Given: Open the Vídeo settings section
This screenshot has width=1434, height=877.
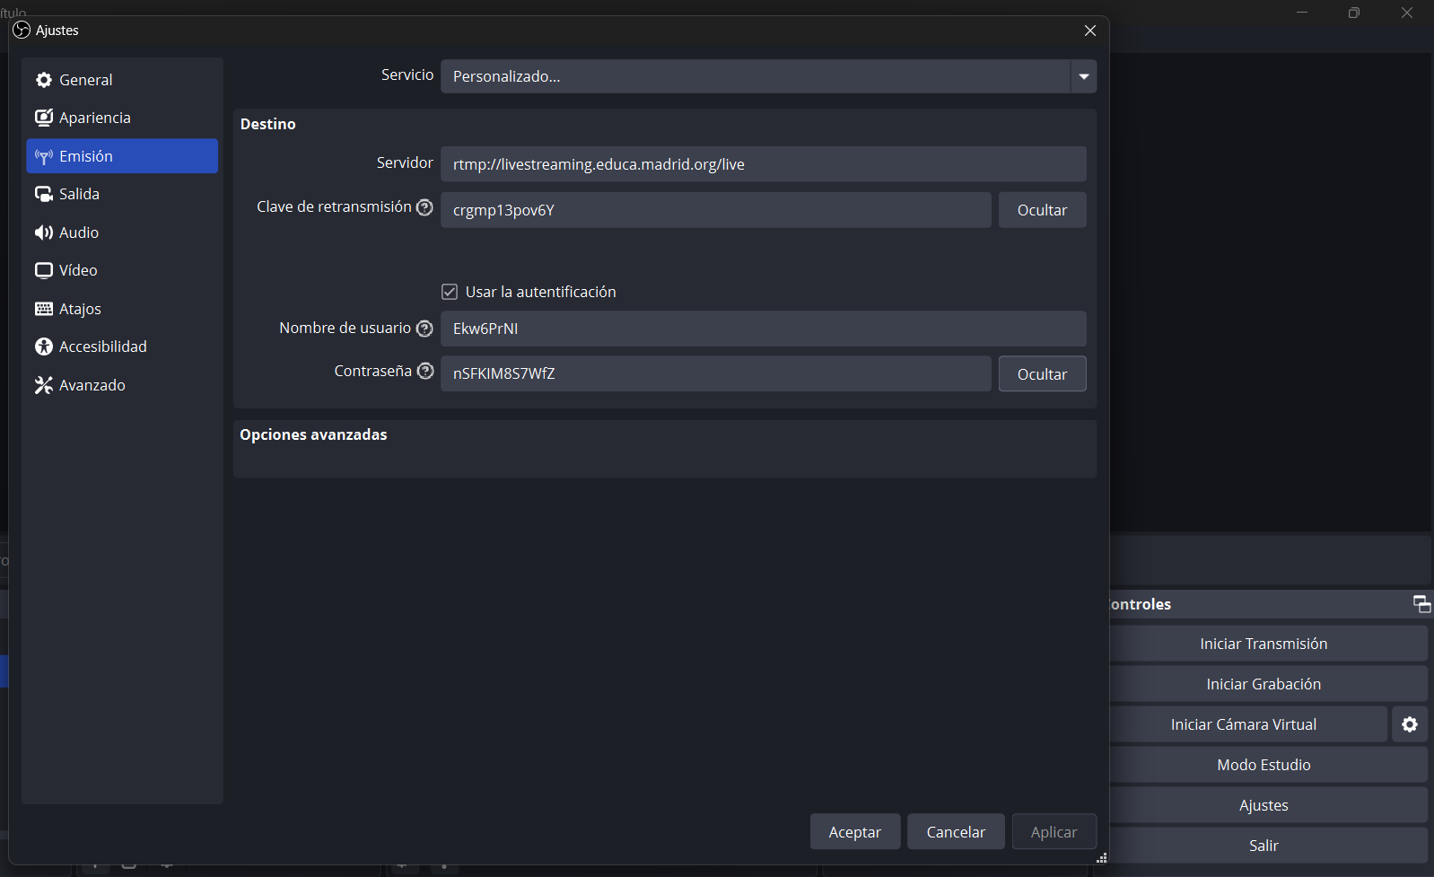Looking at the screenshot, I should tap(122, 270).
